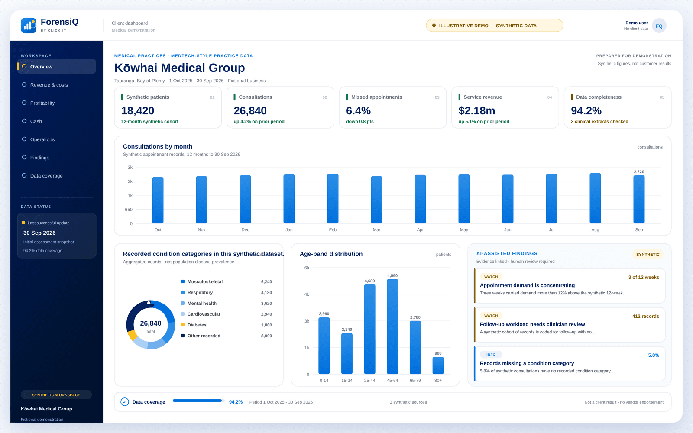The height and width of the screenshot is (433, 693).
Task: Go to Revenue & costs
Action: 57,84
